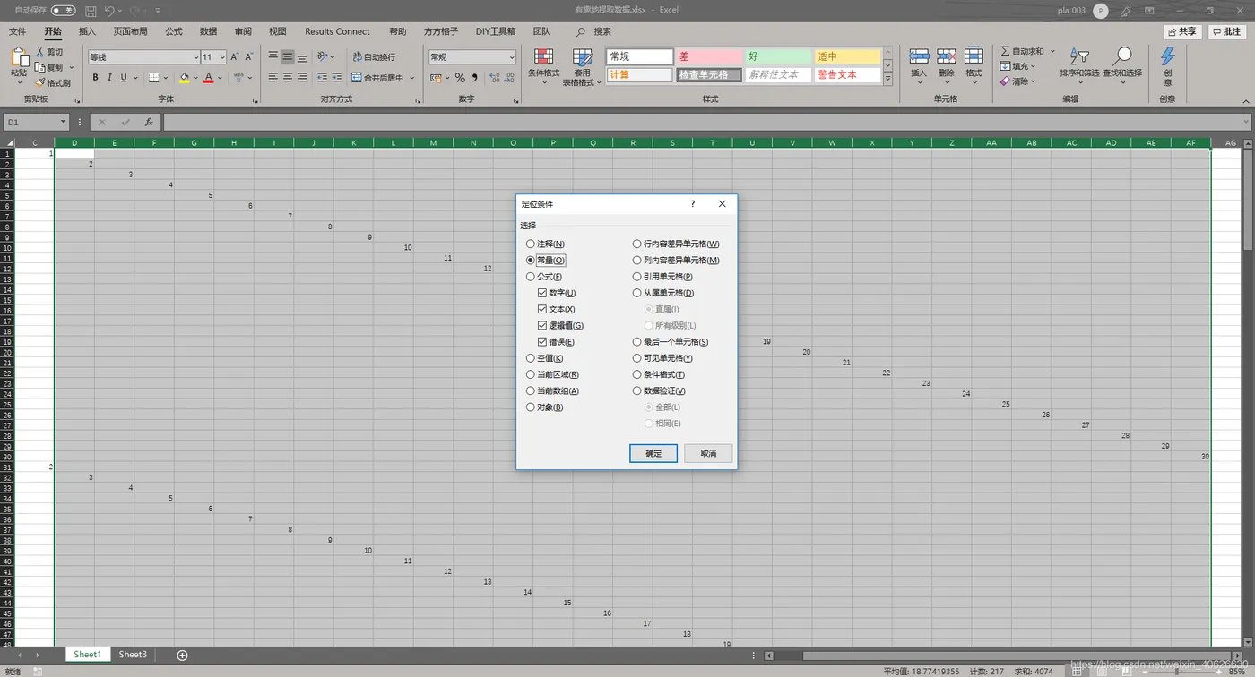
Task: Toggle Italic formatting icon
Action: pos(108,78)
